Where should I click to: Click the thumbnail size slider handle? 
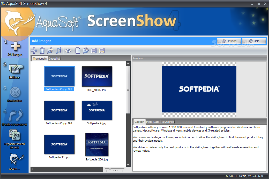pyautogui.click(x=110, y=168)
